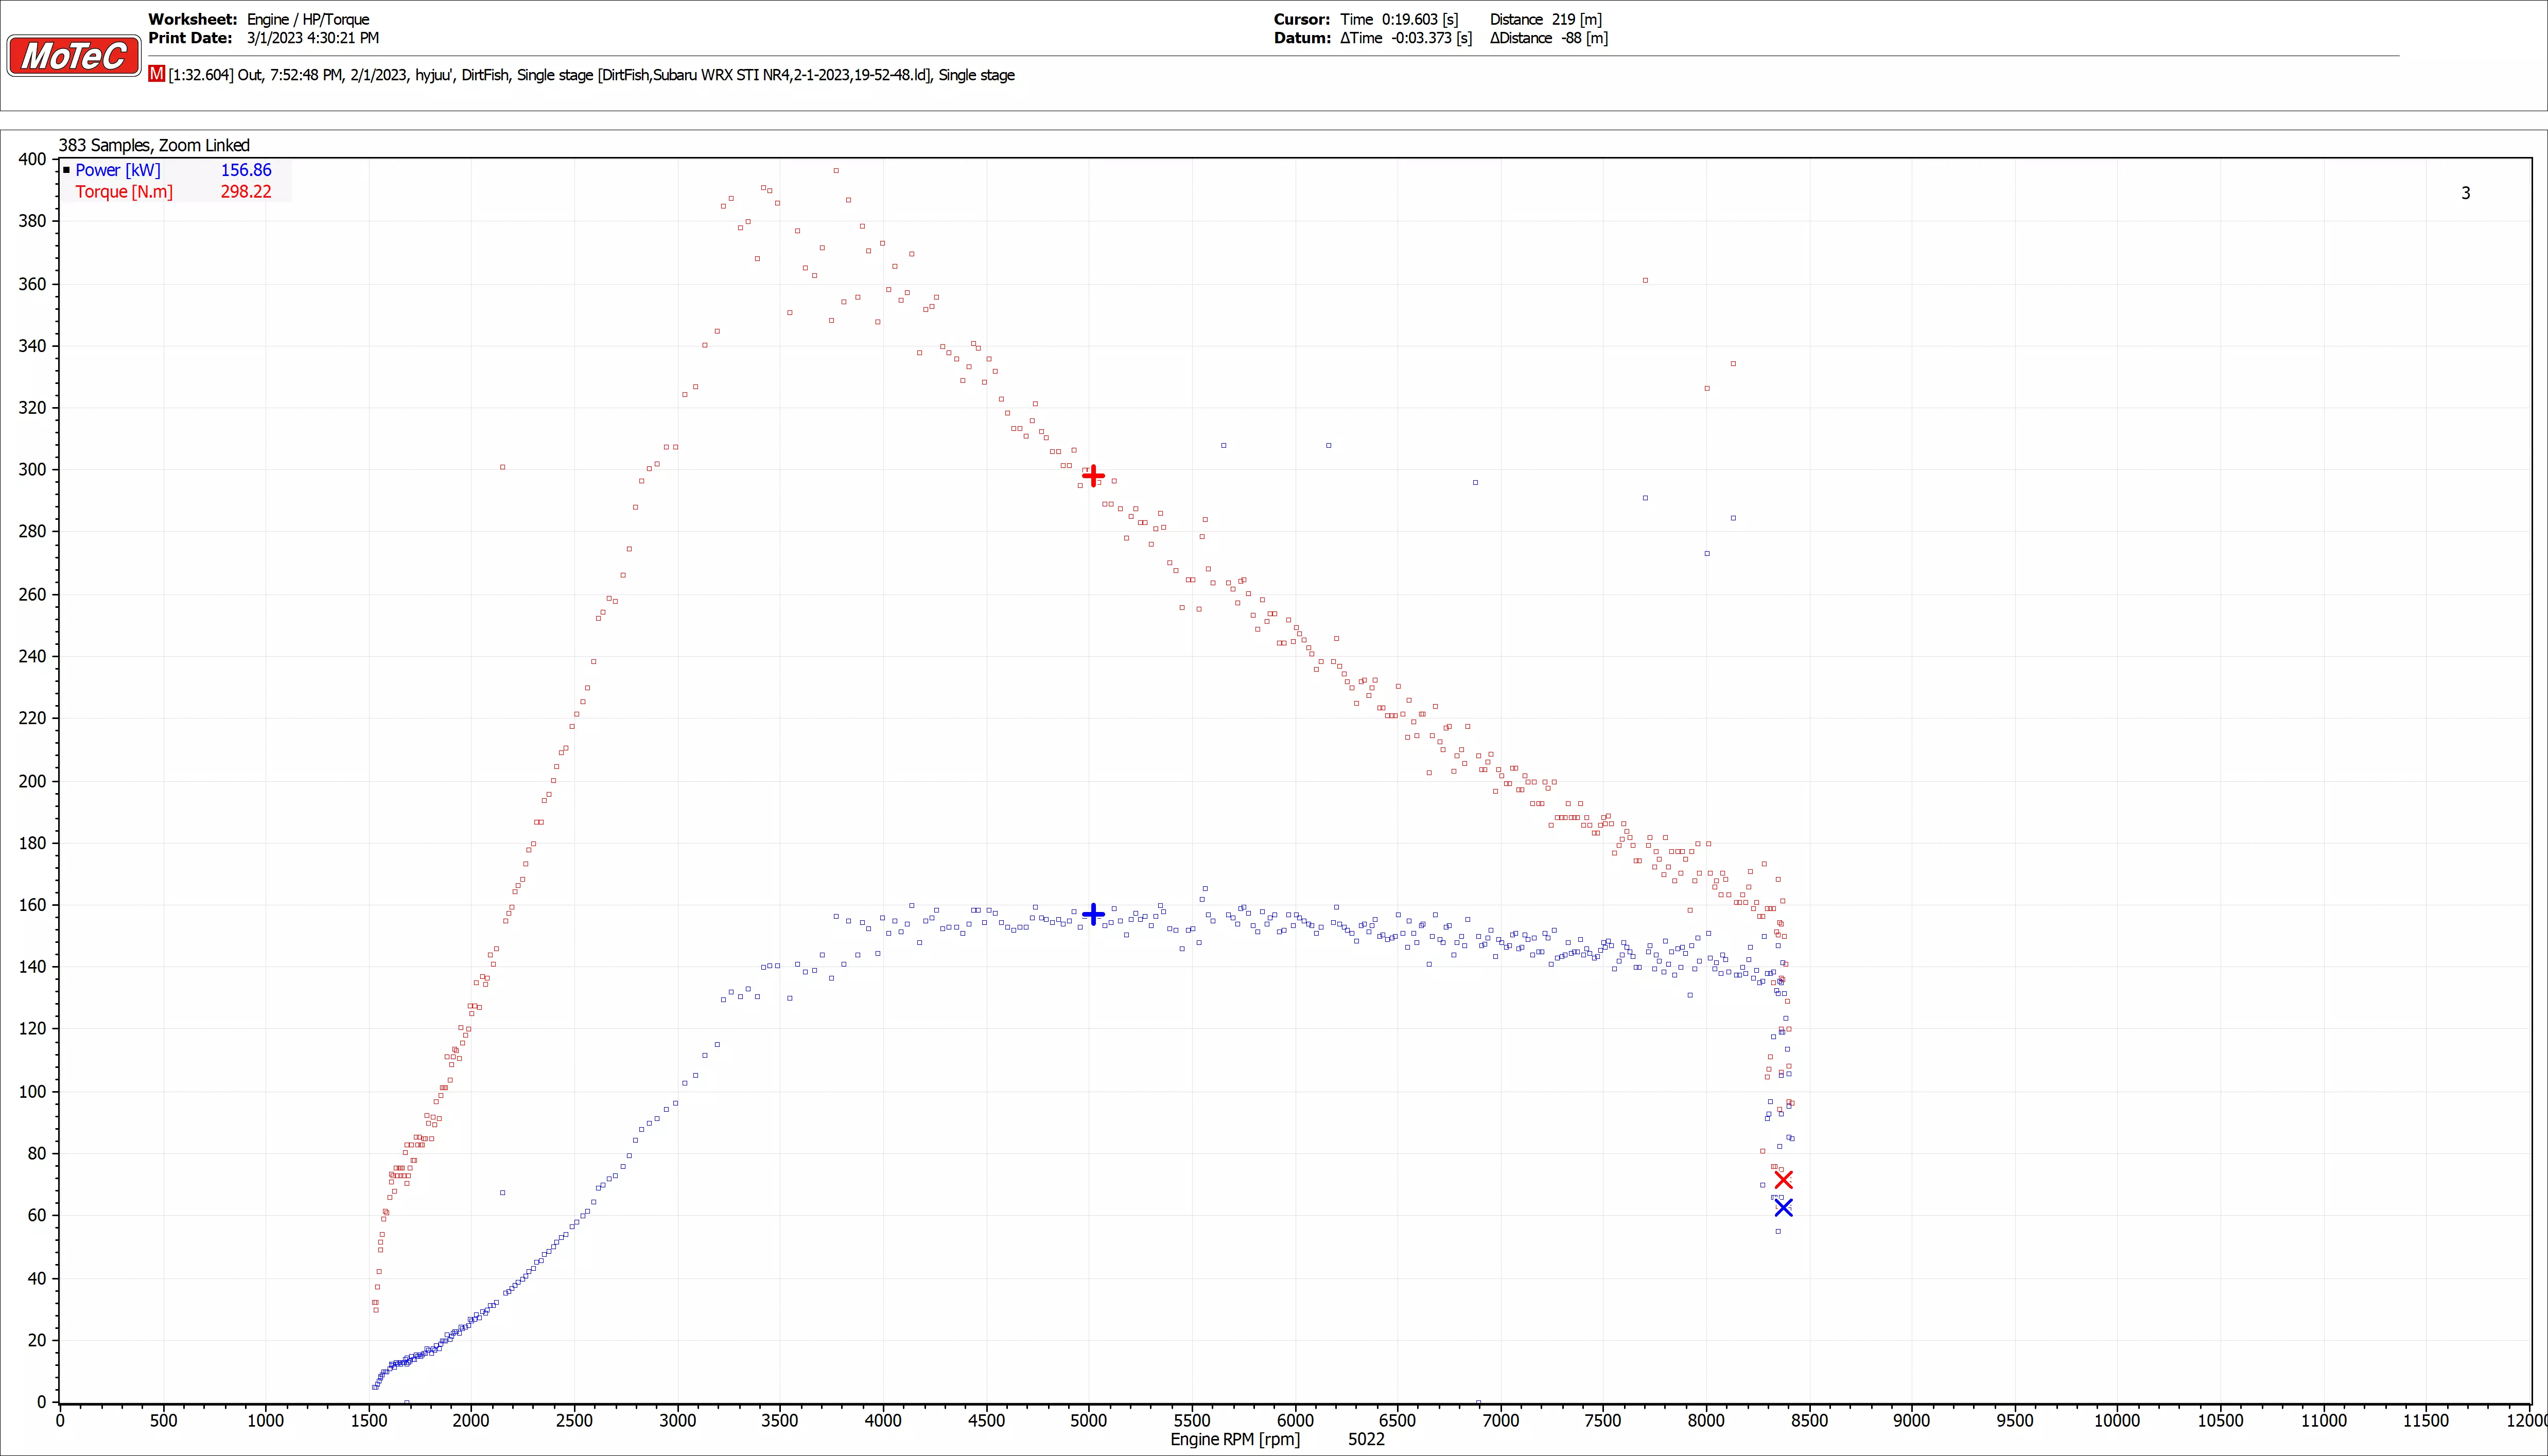The image size is (2548, 1456).
Task: Click the Power value 156.86 in legend
Action: 246,170
